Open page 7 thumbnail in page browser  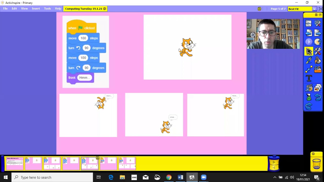tap(127, 164)
